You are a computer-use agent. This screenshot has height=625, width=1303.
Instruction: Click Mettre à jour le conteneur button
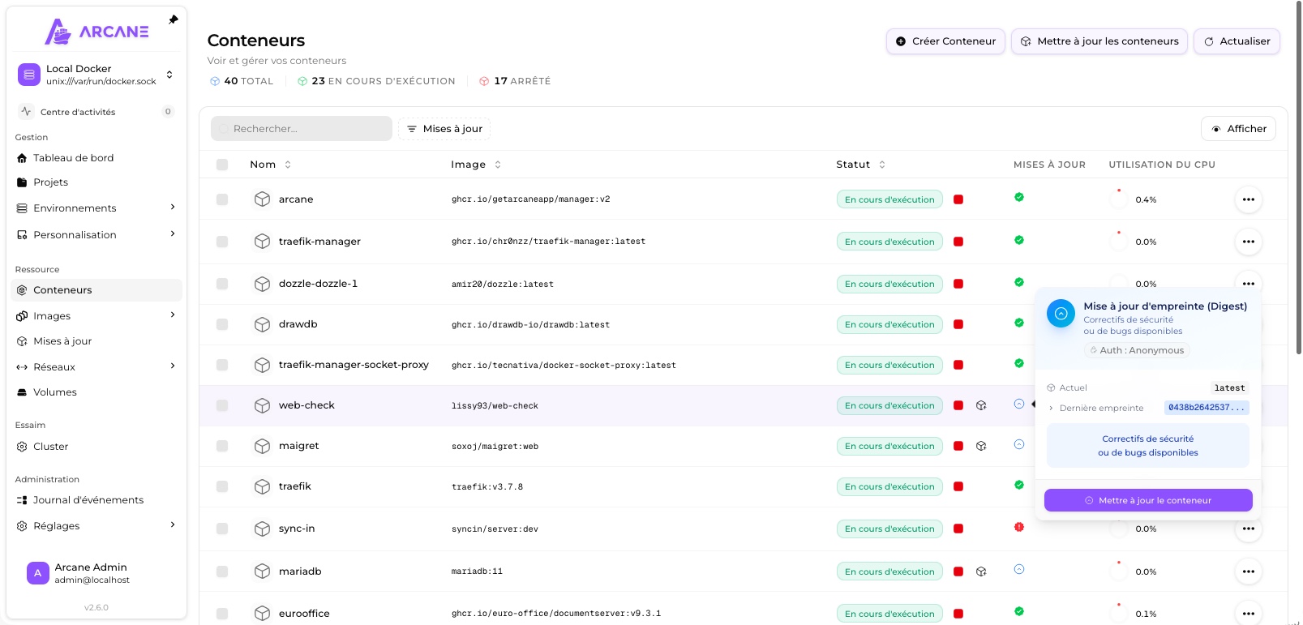tap(1148, 500)
